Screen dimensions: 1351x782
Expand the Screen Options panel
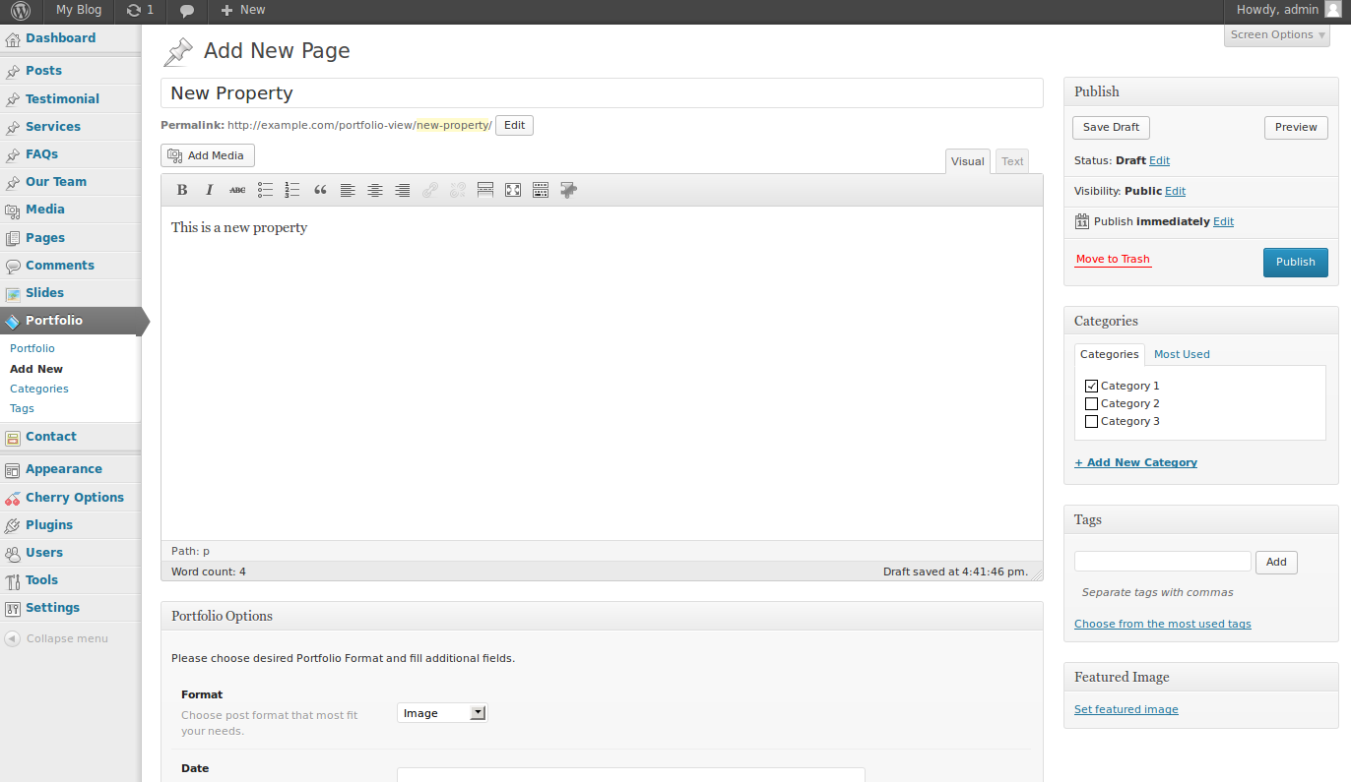pyautogui.click(x=1277, y=34)
